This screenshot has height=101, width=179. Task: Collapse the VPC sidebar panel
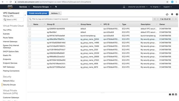click(x=25, y=15)
